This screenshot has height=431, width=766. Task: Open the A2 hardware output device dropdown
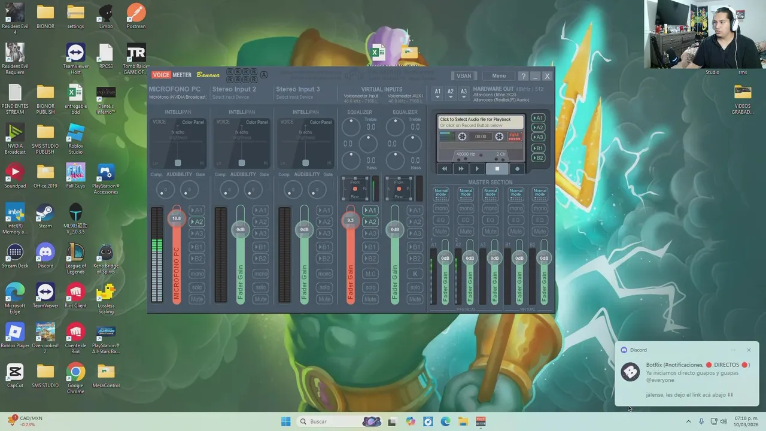pyautogui.click(x=451, y=94)
